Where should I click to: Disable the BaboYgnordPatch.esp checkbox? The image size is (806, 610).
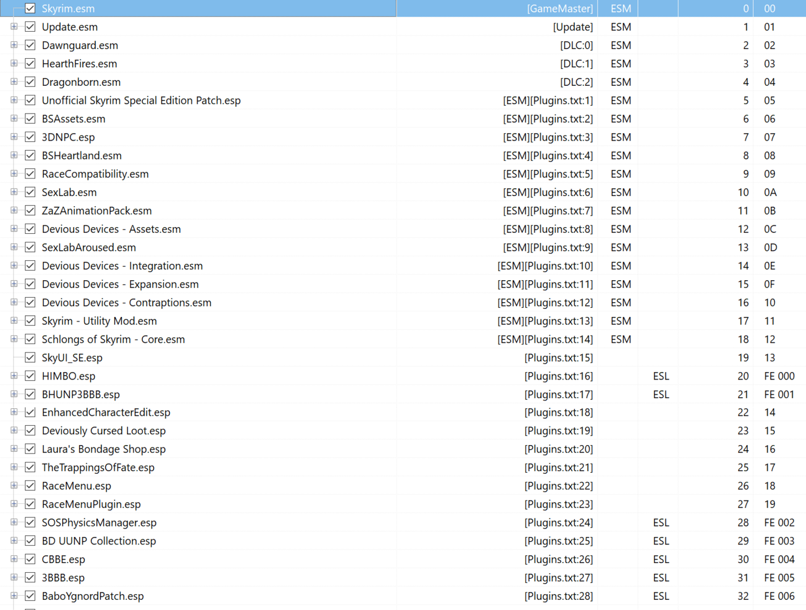click(31, 596)
